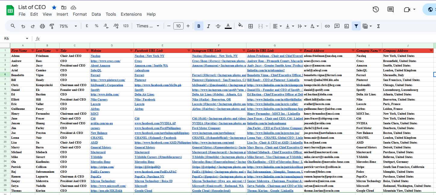Click the insert link icon
This screenshot has width=436, height=195.
pos(327,26)
